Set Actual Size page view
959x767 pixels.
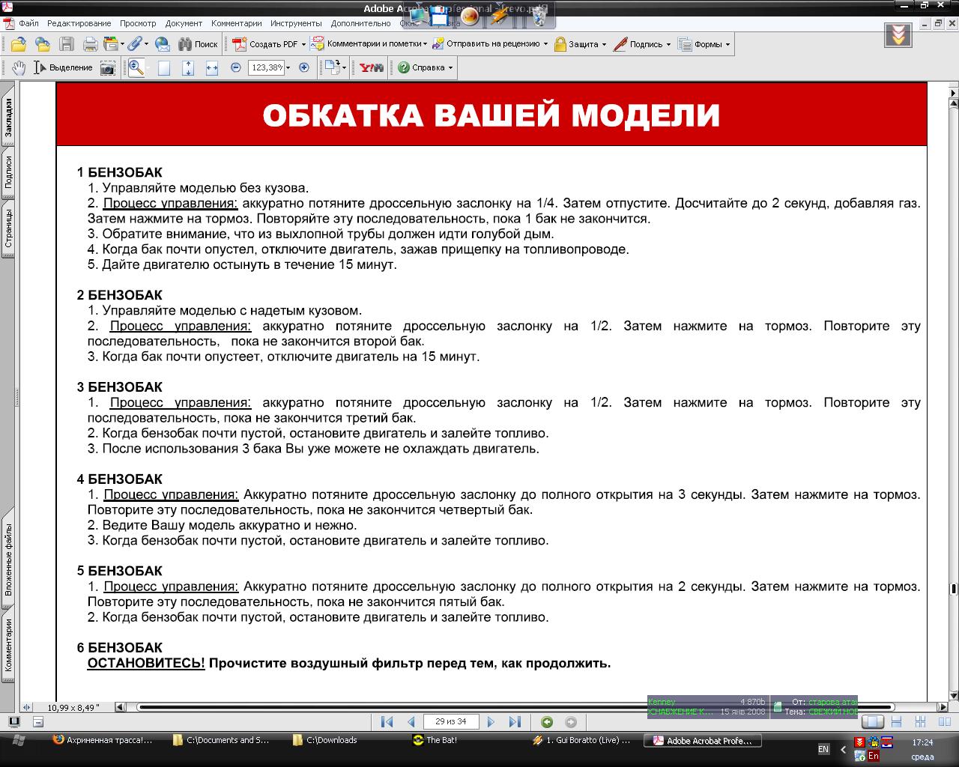pos(164,68)
